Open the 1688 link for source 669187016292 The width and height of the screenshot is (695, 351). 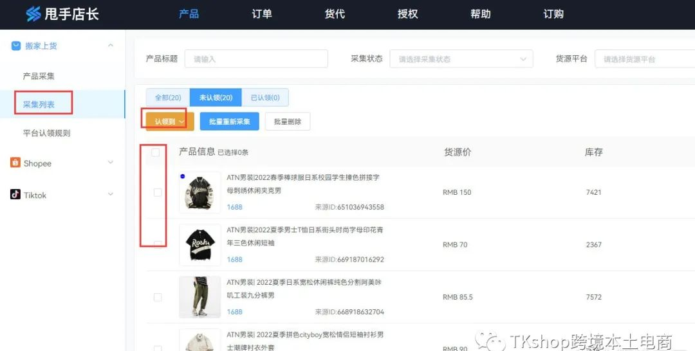234,259
